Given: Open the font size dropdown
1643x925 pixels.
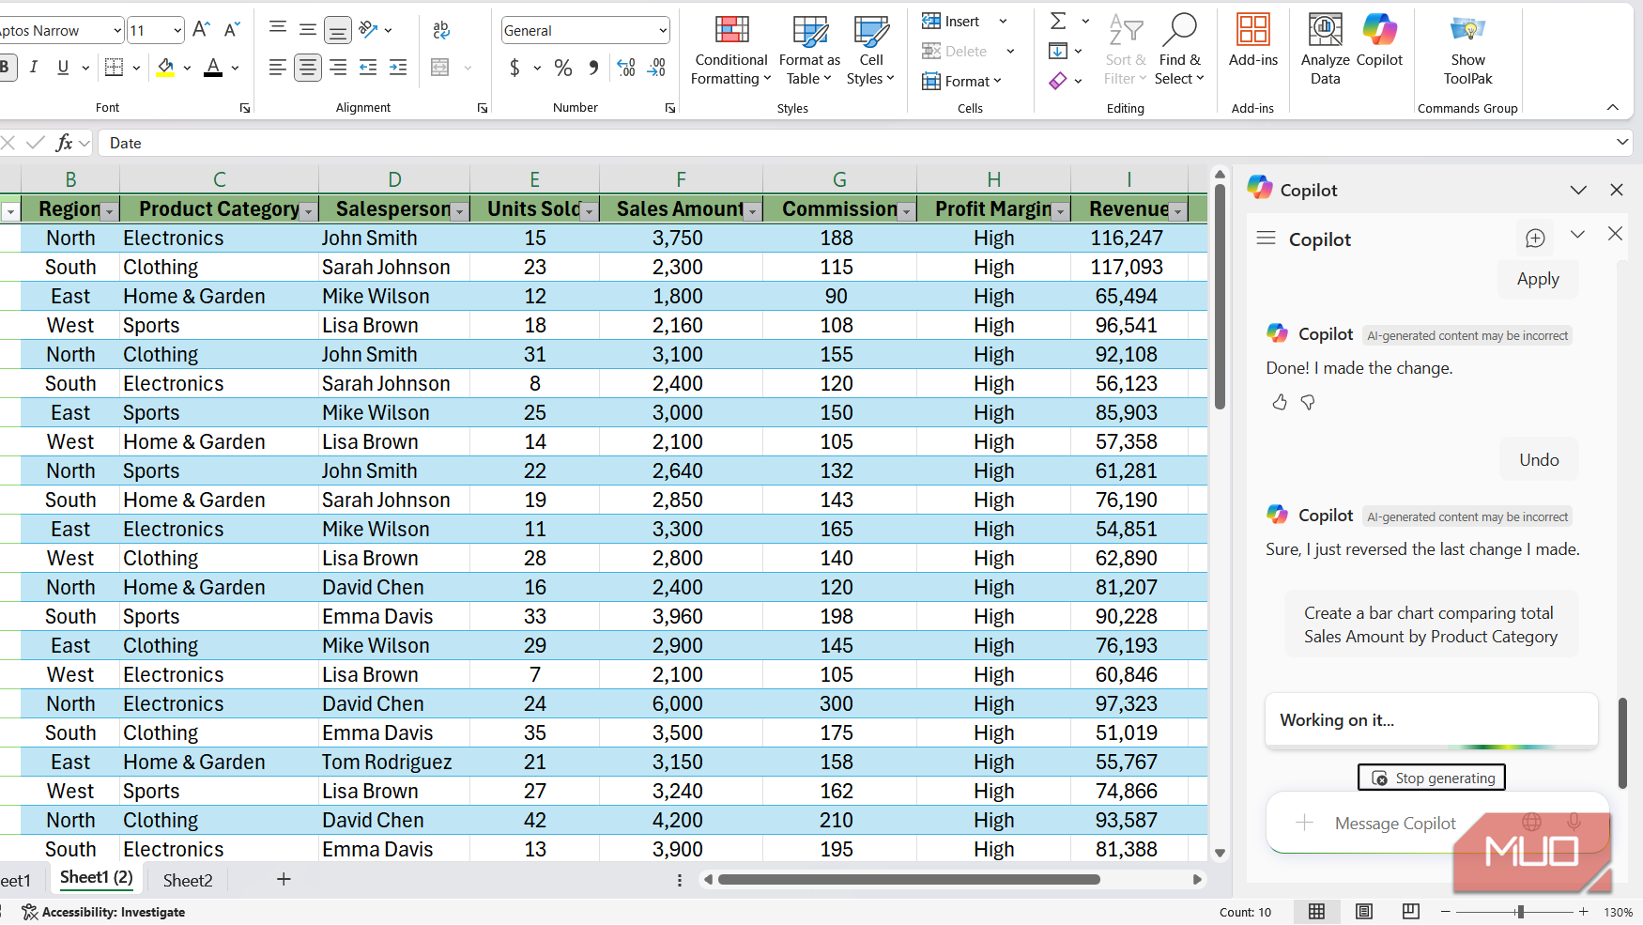Looking at the screenshot, I should click(177, 30).
